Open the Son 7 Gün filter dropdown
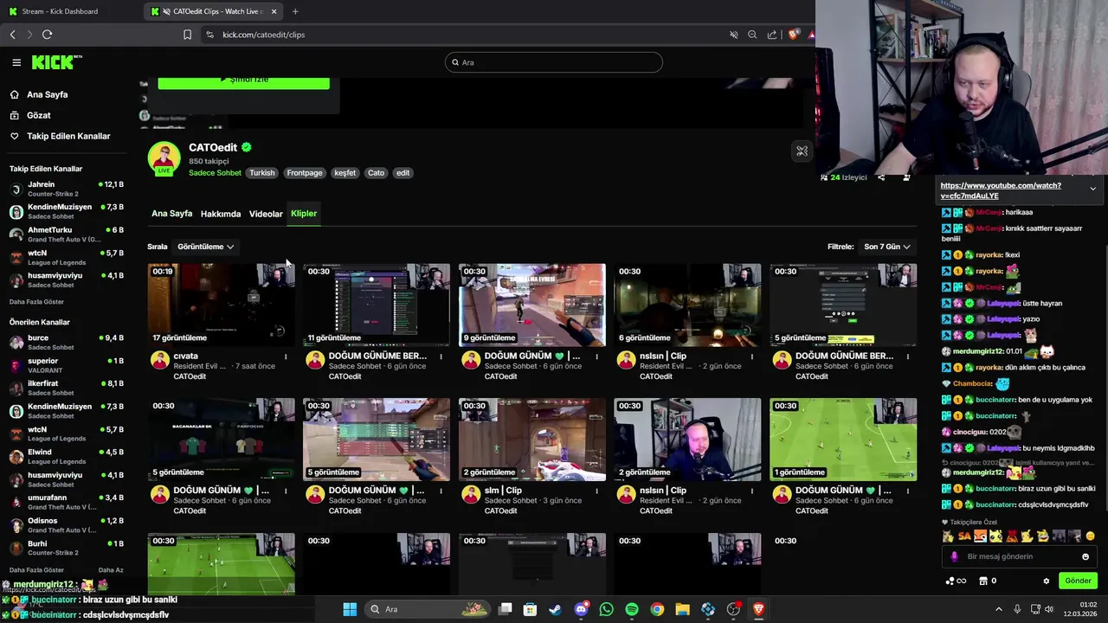This screenshot has height=623, width=1108. coord(886,247)
